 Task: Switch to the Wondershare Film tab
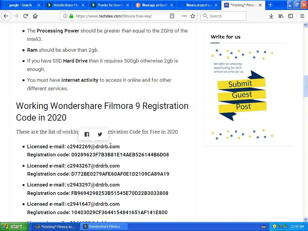[x=66, y=5]
